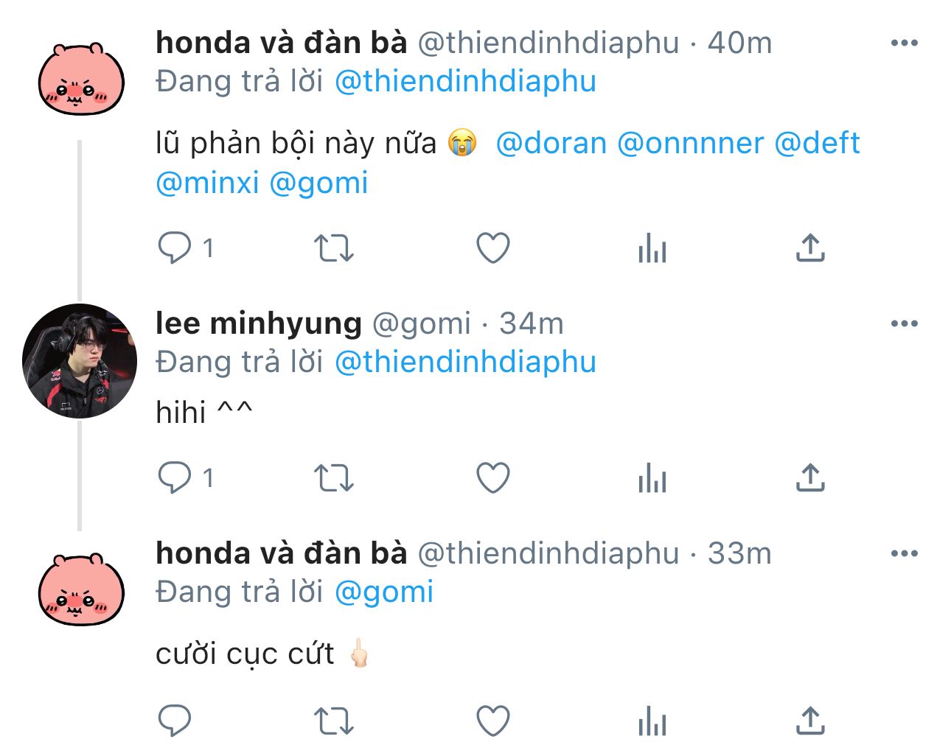View analytics of lee minhyung's tweet
Viewport: 951px width, 753px height.
(652, 477)
